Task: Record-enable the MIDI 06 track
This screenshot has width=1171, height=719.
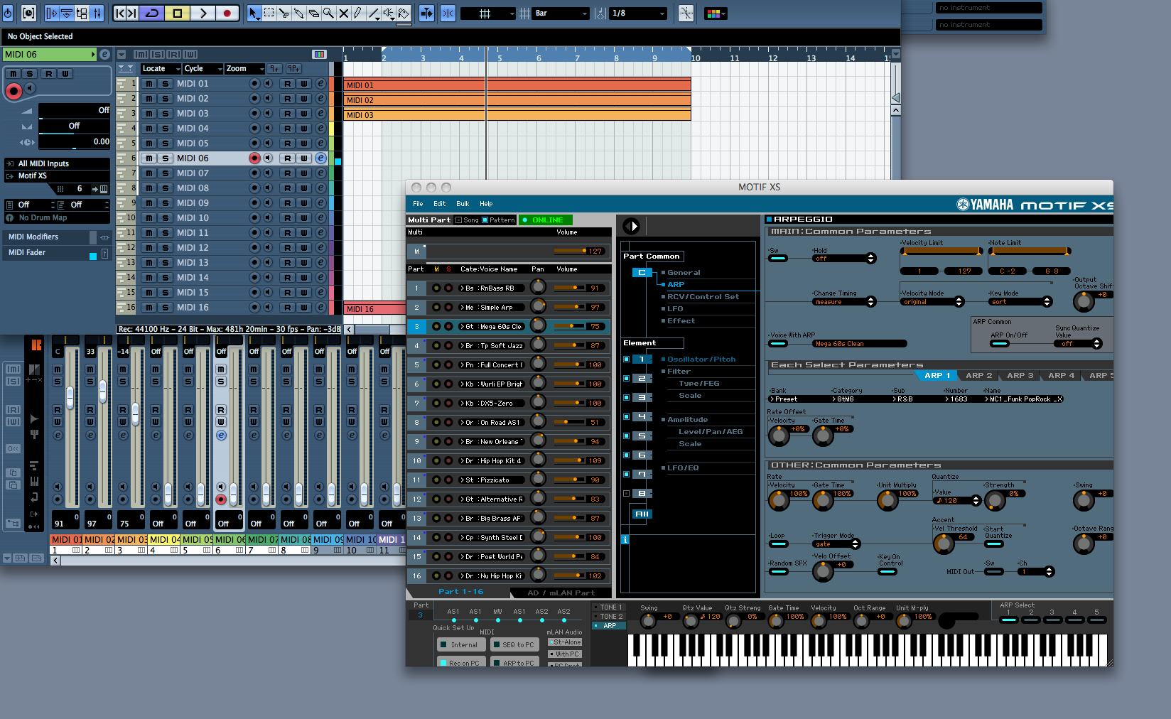Action: point(254,158)
